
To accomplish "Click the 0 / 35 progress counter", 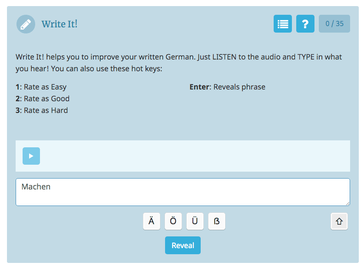I will point(334,24).
